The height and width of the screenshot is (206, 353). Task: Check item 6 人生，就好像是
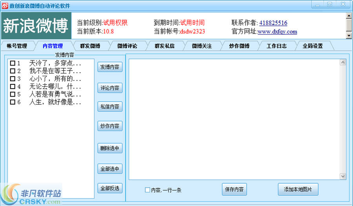(x=13, y=102)
